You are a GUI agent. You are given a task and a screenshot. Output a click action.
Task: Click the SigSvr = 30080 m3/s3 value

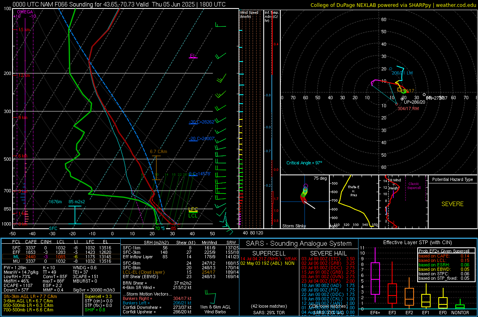[94, 290]
